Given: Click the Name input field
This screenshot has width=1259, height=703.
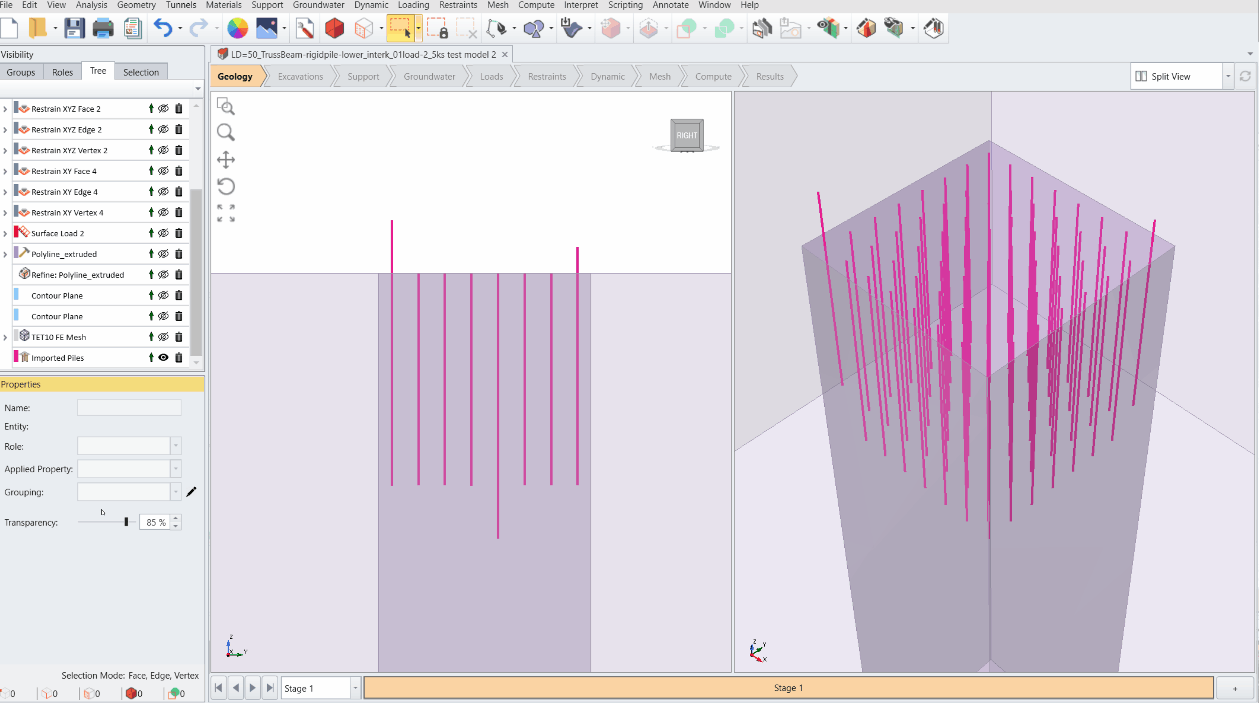Looking at the screenshot, I should point(129,408).
